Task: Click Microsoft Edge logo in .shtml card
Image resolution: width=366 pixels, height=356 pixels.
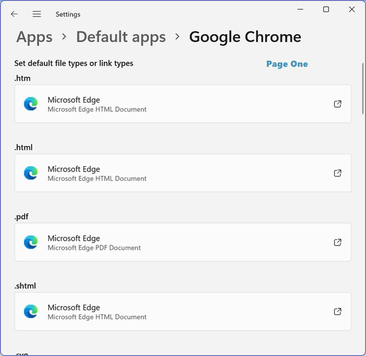Action: coord(30,311)
